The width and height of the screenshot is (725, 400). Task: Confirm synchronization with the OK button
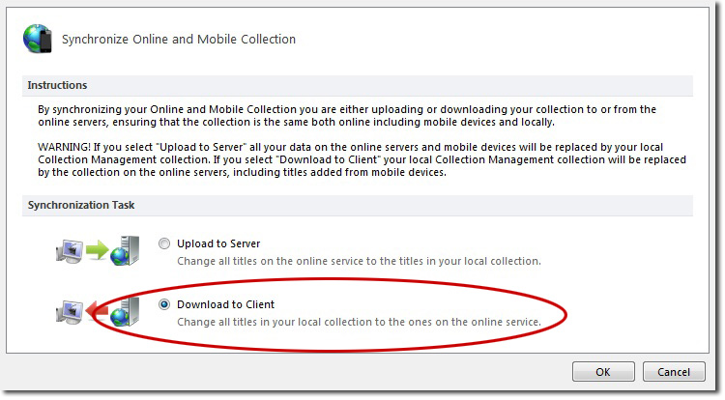pos(603,372)
